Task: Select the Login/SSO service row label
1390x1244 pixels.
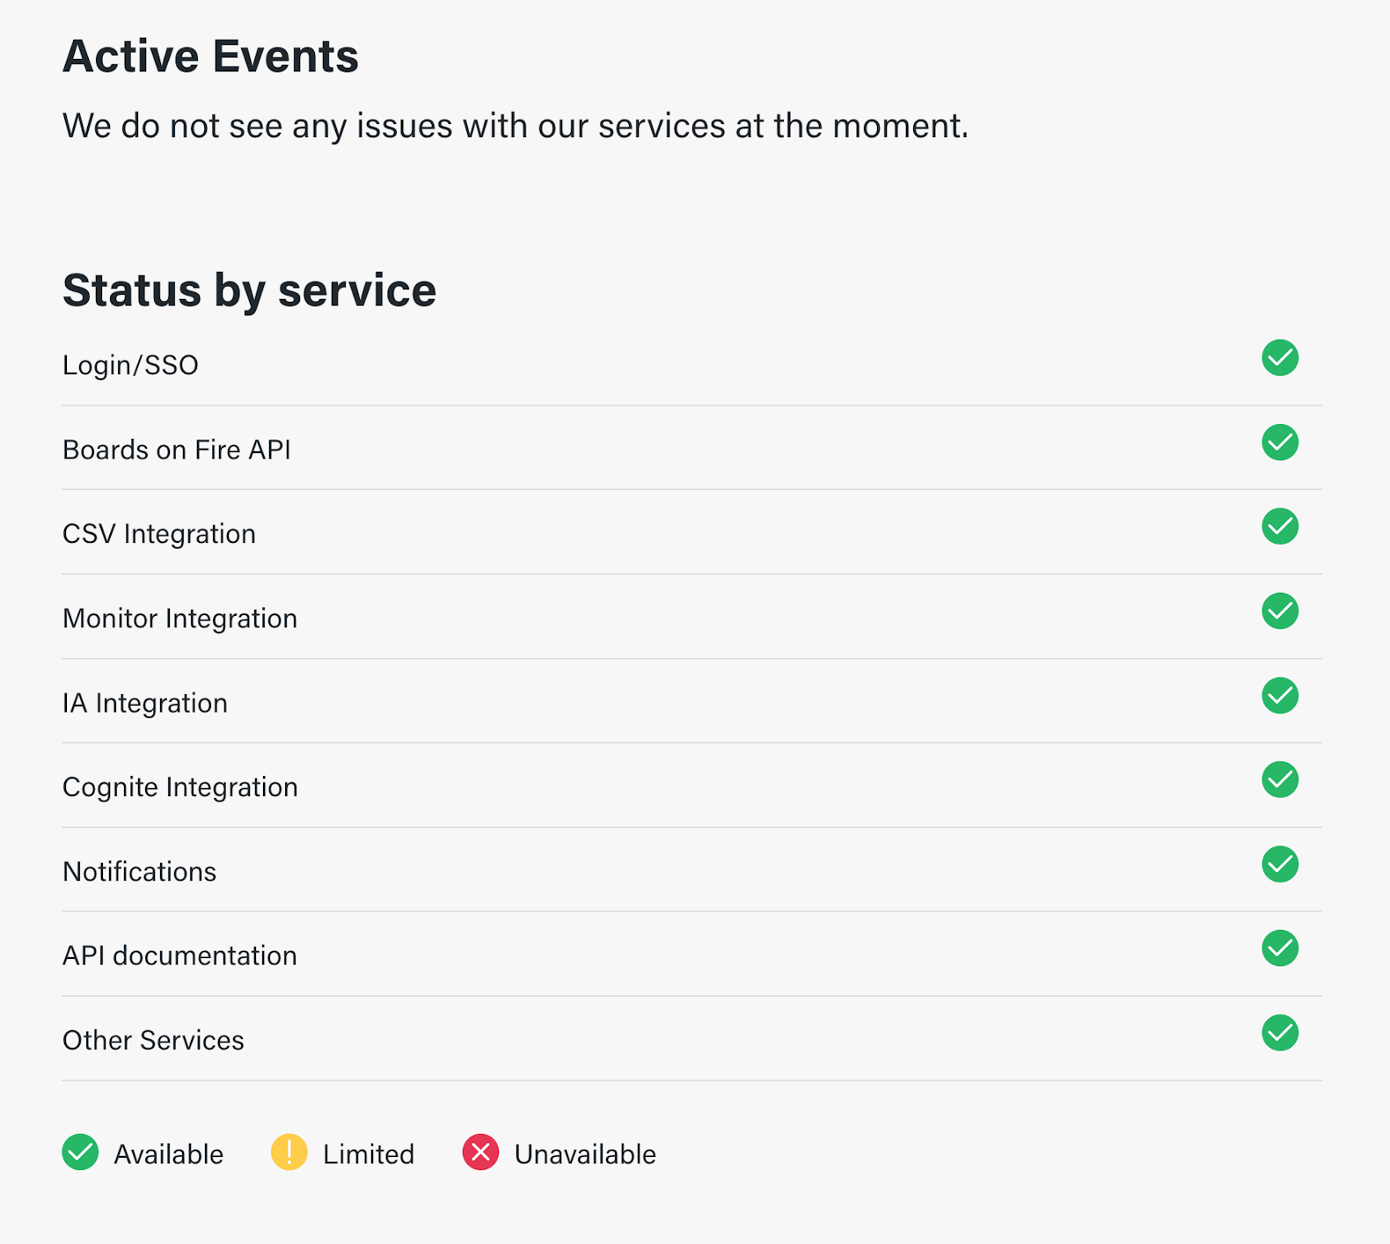Action: (130, 365)
